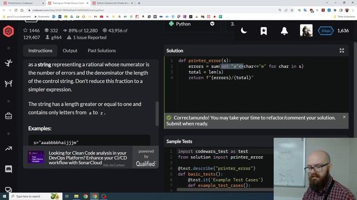Viewport: 357px width, 200px height.
Task: Click the 1446 stars count
Action: coord(31,31)
